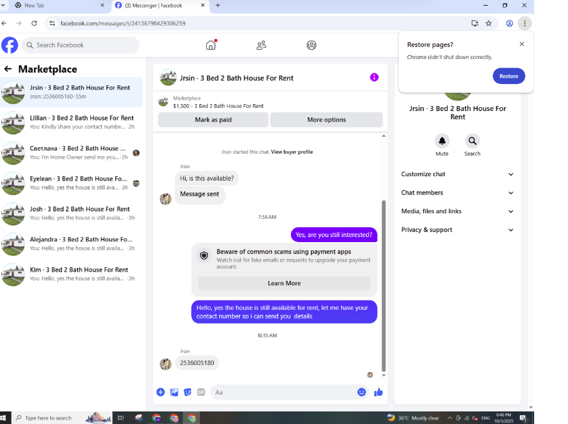This screenshot has height=424, width=568.
Task: Click the browser address bar URL
Action: click(123, 23)
